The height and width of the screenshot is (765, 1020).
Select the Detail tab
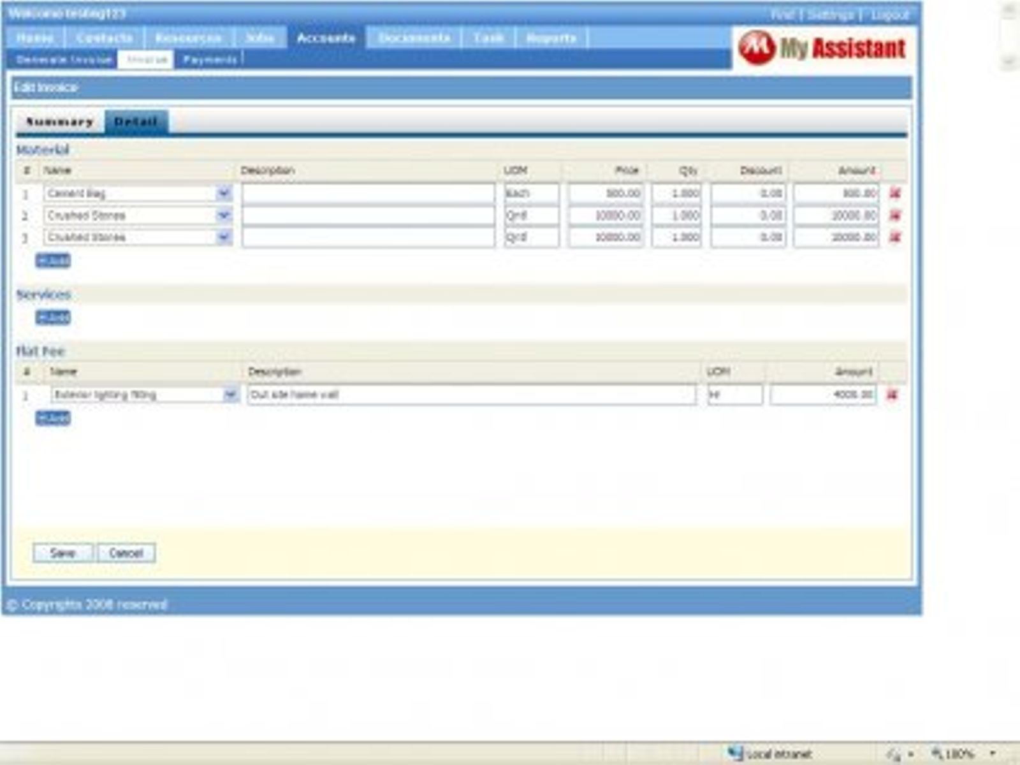coord(136,122)
